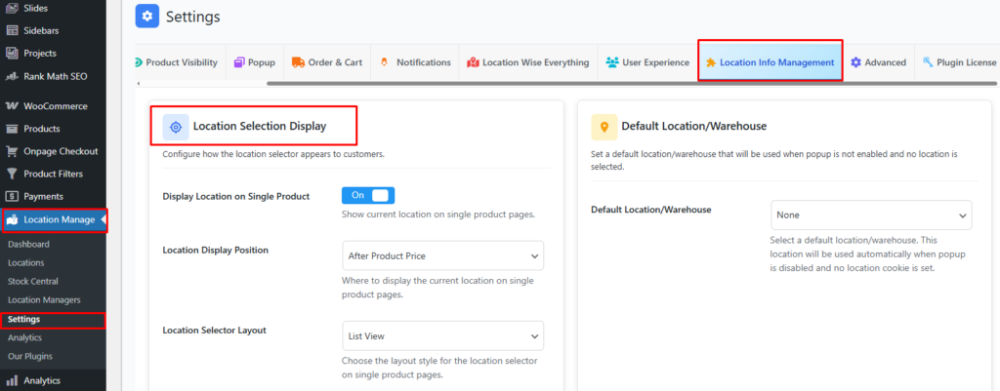
Task: Click the Popup tab icon
Action: pyautogui.click(x=240, y=62)
